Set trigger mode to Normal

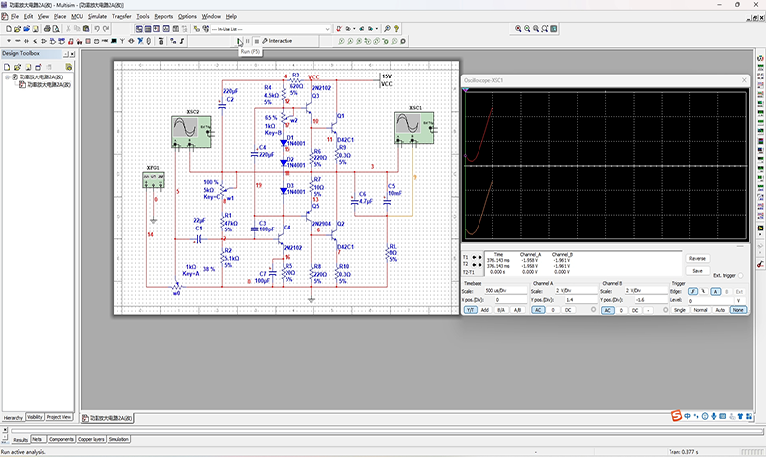coord(700,310)
